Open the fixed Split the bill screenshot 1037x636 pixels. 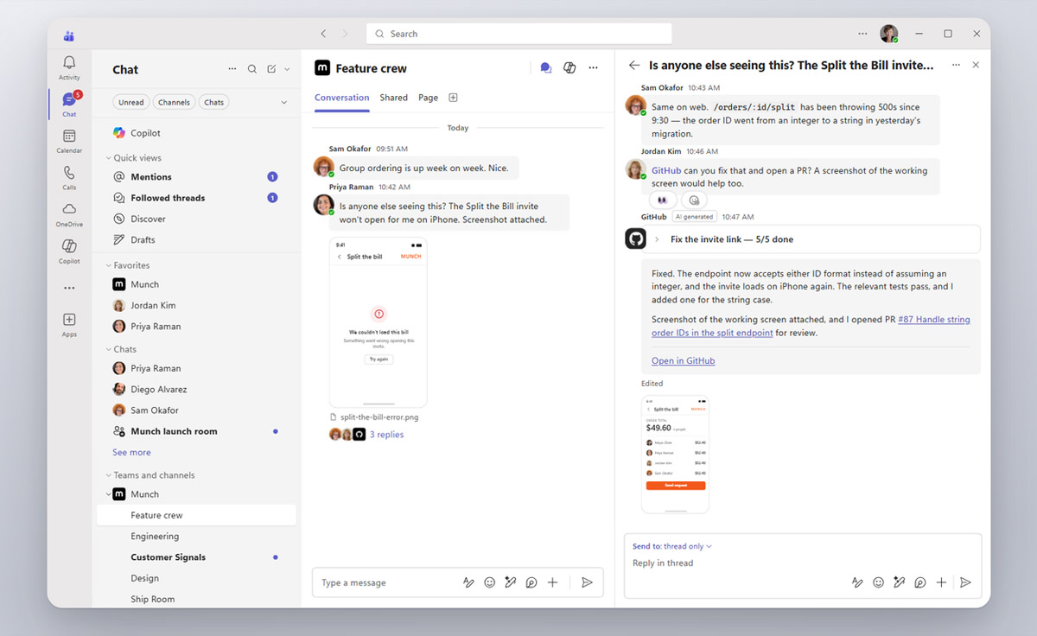(675, 455)
